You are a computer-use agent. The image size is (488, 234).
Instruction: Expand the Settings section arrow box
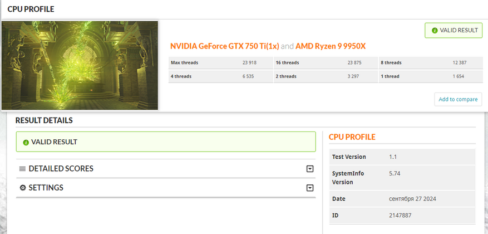click(x=310, y=188)
